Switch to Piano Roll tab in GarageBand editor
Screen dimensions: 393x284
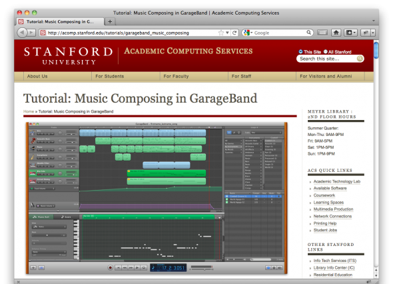pos(41,217)
